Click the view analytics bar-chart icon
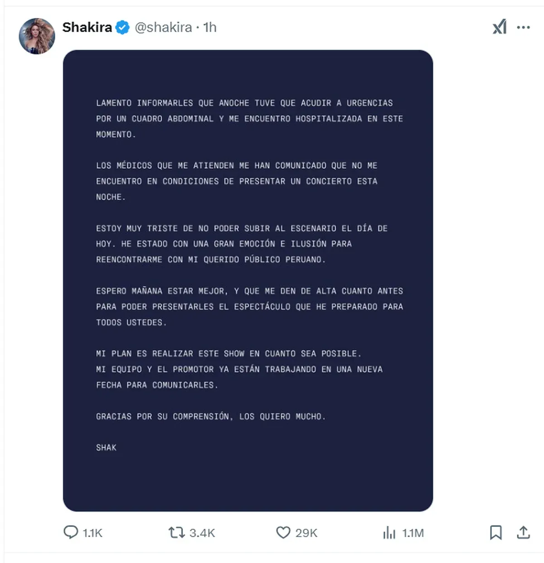The image size is (544, 563). [389, 533]
